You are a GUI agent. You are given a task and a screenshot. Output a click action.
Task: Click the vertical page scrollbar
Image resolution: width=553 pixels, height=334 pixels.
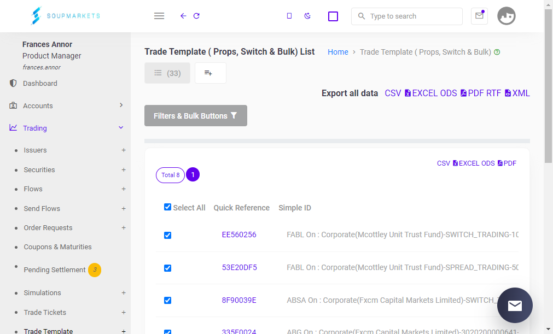point(549,86)
